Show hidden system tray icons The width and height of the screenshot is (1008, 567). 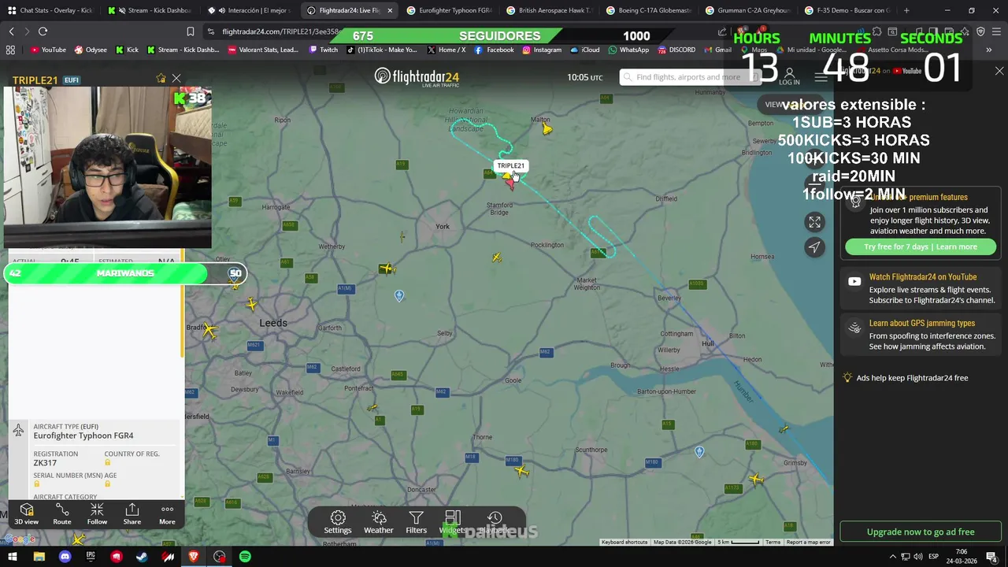pos(892,557)
